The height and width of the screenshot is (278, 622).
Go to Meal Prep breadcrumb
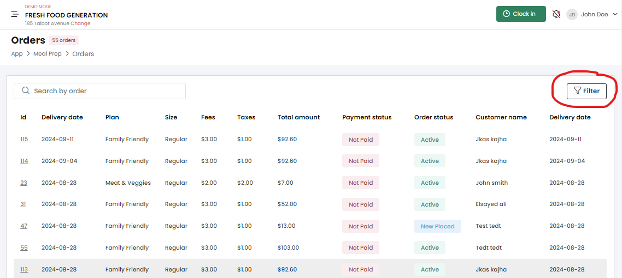(47, 53)
